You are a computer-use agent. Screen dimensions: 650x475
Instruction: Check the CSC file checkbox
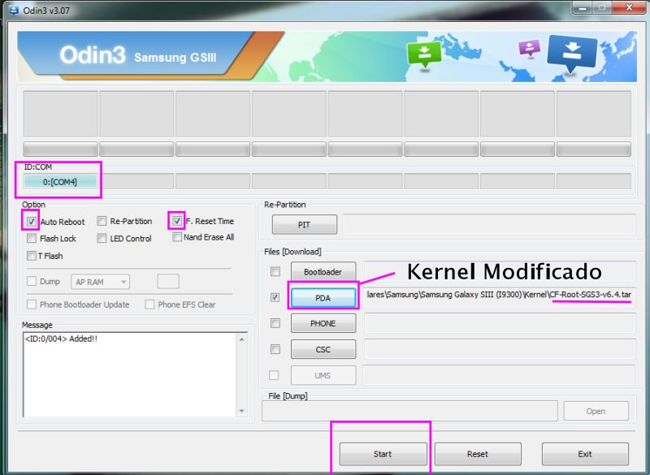click(275, 349)
